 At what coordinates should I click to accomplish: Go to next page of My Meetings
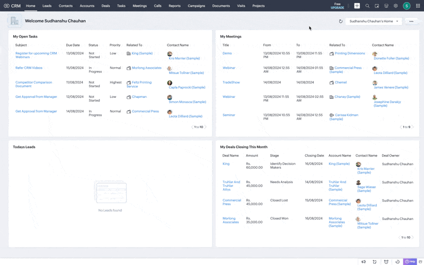[x=412, y=127]
